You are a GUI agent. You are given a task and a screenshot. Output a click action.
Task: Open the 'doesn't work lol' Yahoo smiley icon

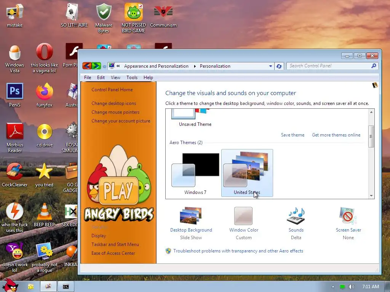(x=15, y=258)
